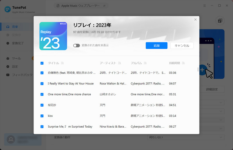Screen dimensions: 233x150
Task: Uncheck the 桜花抄 song checkbox
Action: pyautogui.click(x=42, y=105)
